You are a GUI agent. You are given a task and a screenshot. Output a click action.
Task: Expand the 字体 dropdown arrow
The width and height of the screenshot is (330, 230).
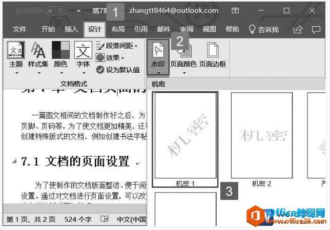coord(84,73)
